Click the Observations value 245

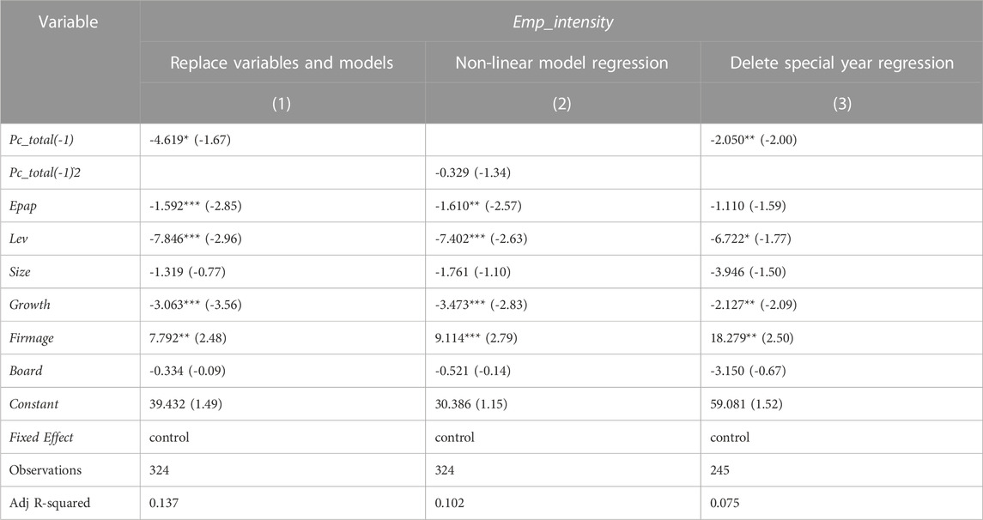[x=719, y=470]
